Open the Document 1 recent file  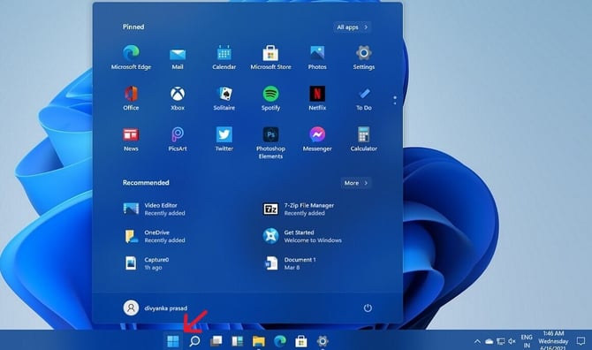coord(289,263)
